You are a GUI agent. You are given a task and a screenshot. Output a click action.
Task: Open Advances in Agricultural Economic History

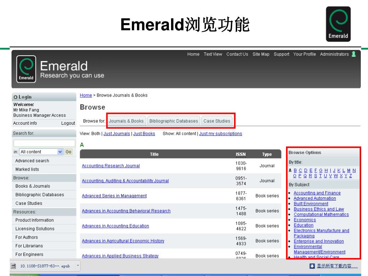(123, 241)
